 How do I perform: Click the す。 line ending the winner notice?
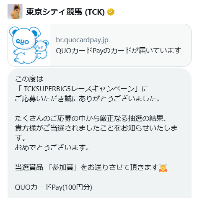click(20, 138)
